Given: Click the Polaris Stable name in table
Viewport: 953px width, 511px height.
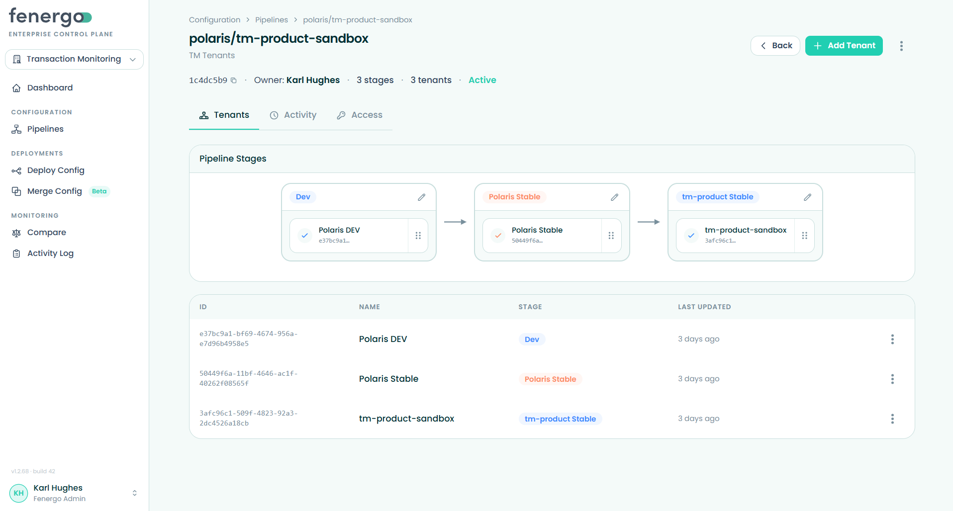Looking at the screenshot, I should (x=388, y=379).
